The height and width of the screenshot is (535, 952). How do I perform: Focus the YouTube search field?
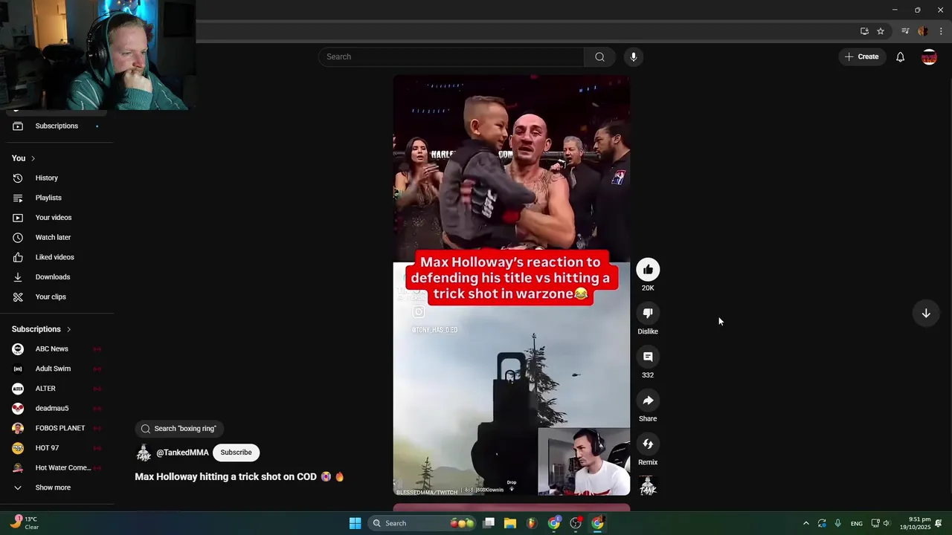pyautogui.click(x=451, y=56)
